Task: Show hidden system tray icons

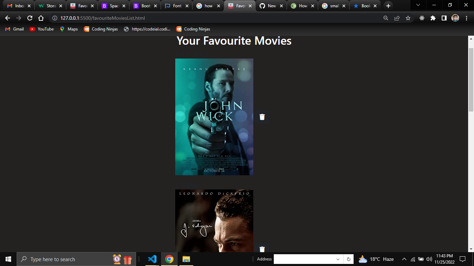Action: (404, 259)
